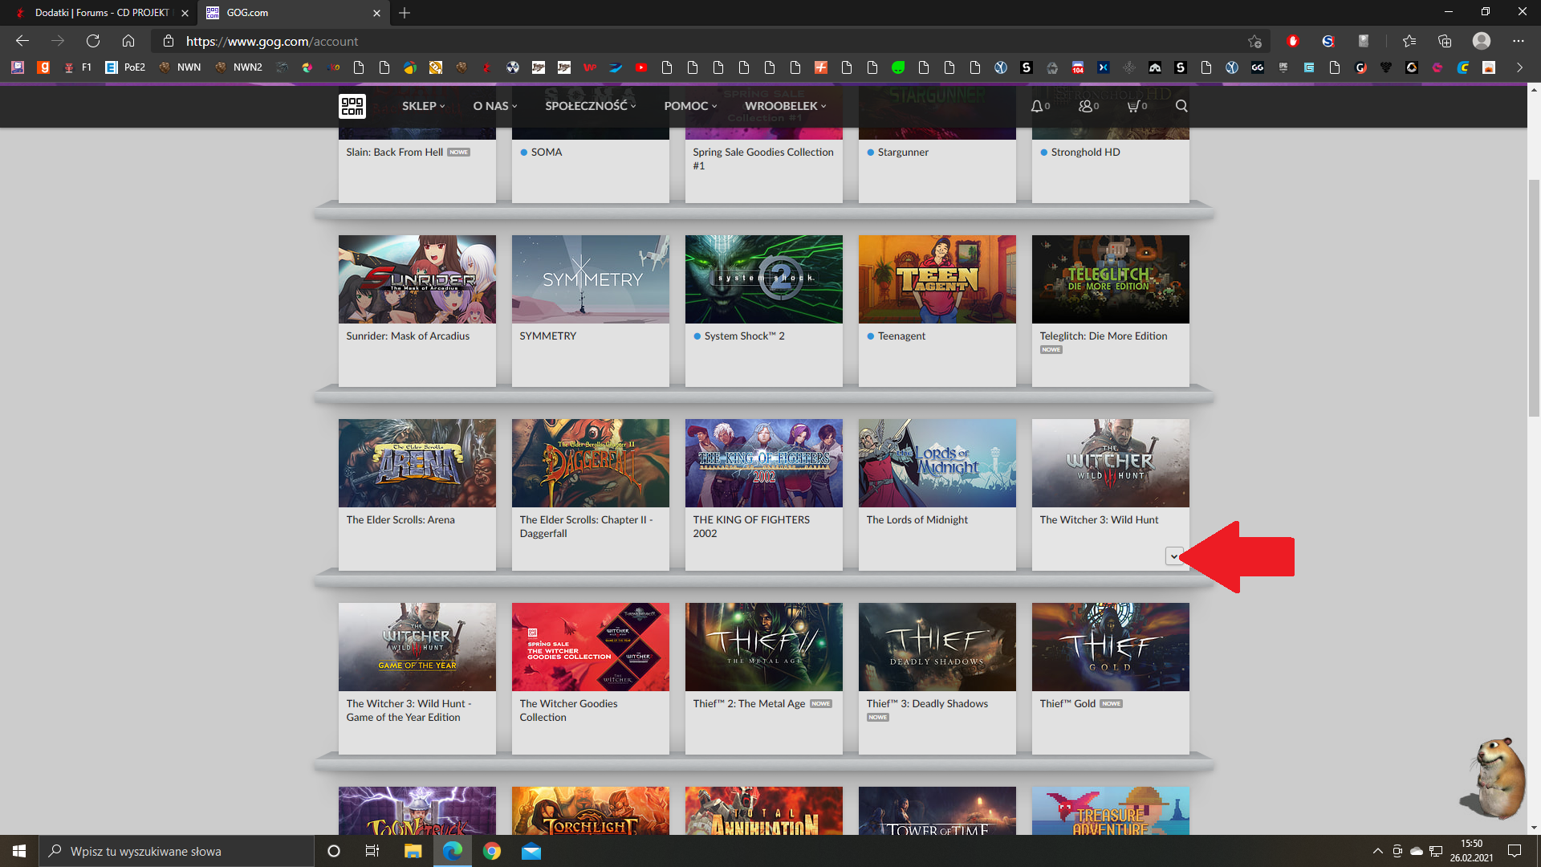Open Google Chrome from the taskbar
Viewport: 1541px width, 867px height.
tap(492, 851)
